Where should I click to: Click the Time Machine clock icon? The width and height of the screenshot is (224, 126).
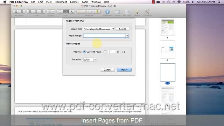[x=169, y=2]
